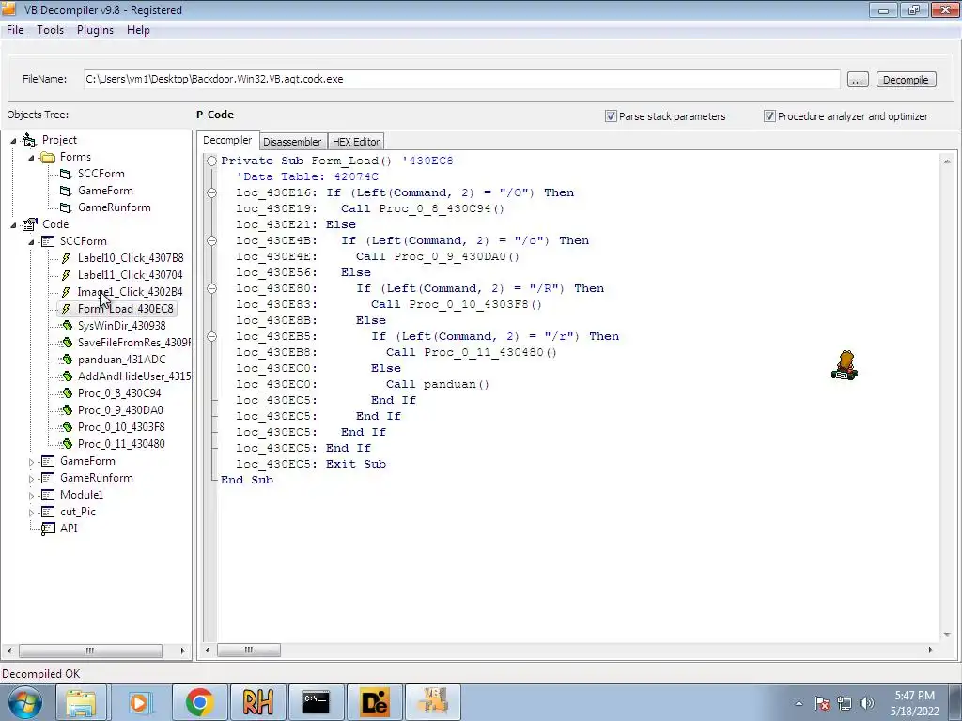Open Chrome from the taskbar
The height and width of the screenshot is (721, 962).
coord(199,702)
